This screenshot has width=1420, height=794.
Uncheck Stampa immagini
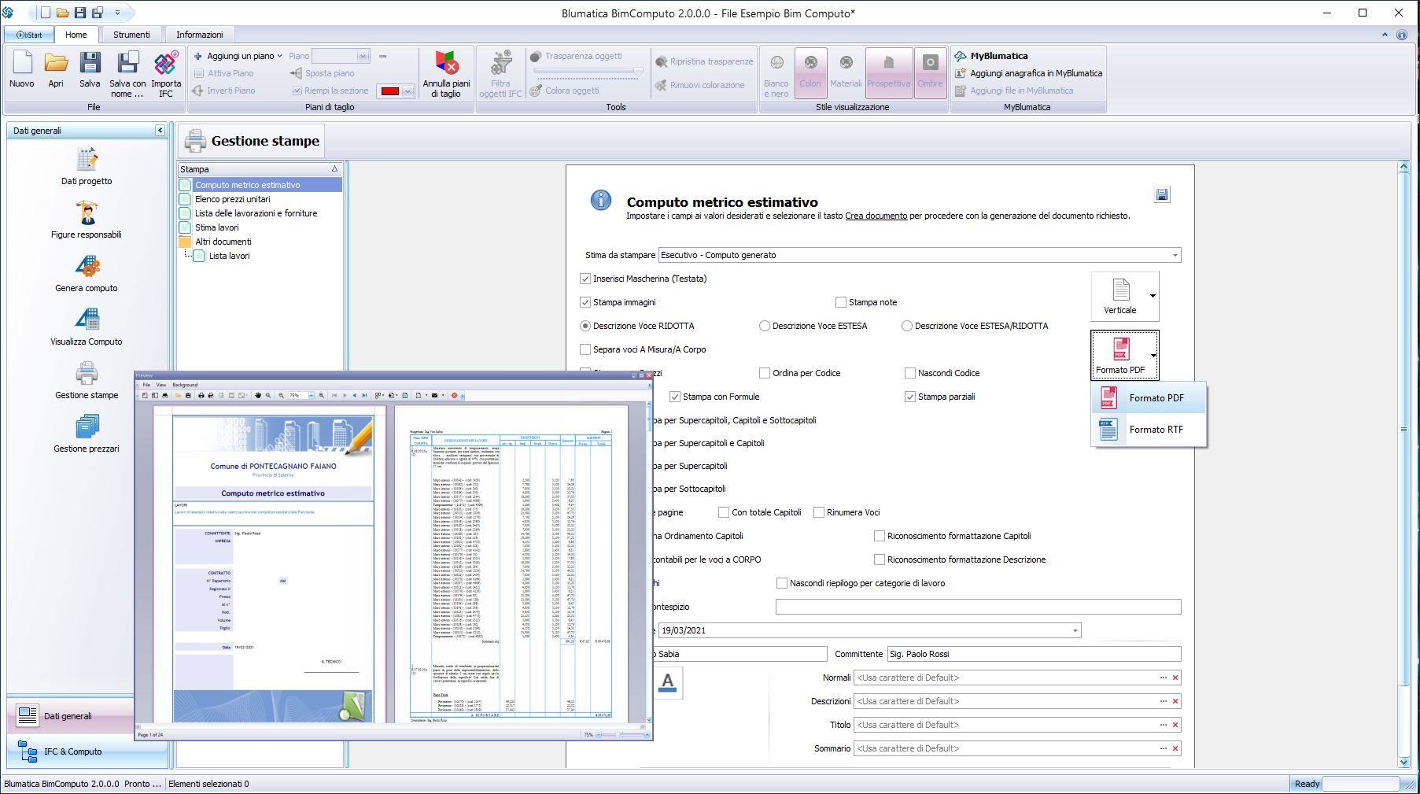click(585, 302)
